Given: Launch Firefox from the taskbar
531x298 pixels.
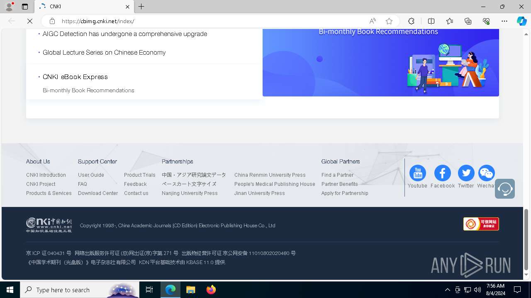Looking at the screenshot, I should (211, 290).
